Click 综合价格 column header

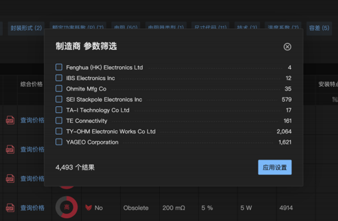click(32, 84)
